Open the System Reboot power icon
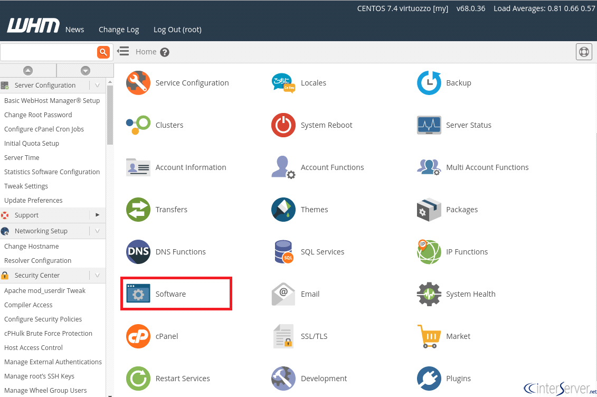597x397 pixels. (x=283, y=125)
